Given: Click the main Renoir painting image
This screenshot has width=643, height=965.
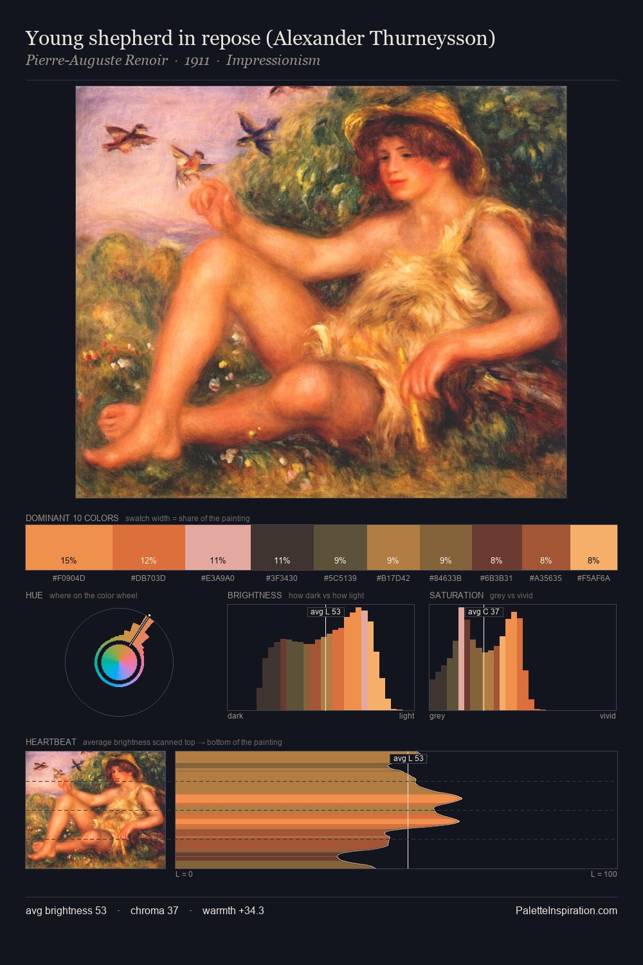Looking at the screenshot, I should pos(321,292).
